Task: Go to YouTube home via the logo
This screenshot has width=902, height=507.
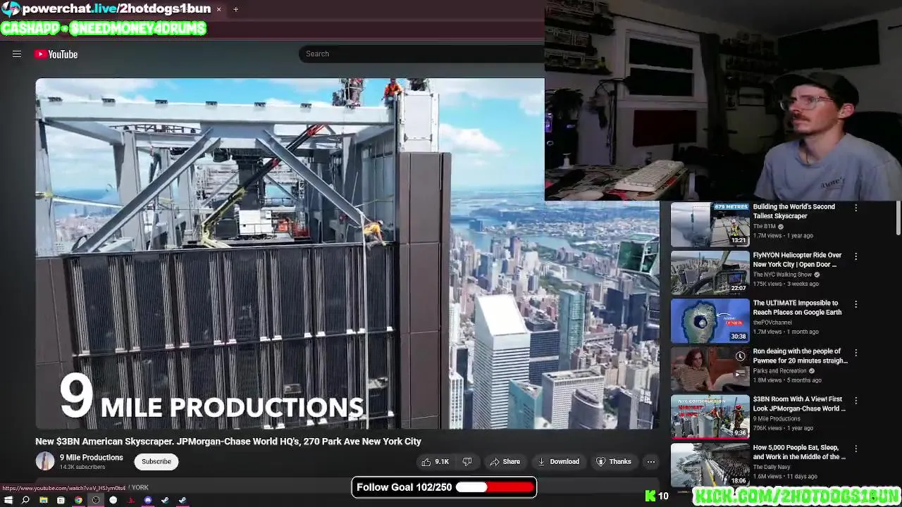Action: (56, 54)
